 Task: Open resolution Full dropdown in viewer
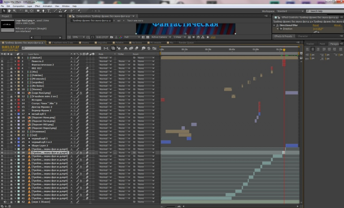click(132, 37)
